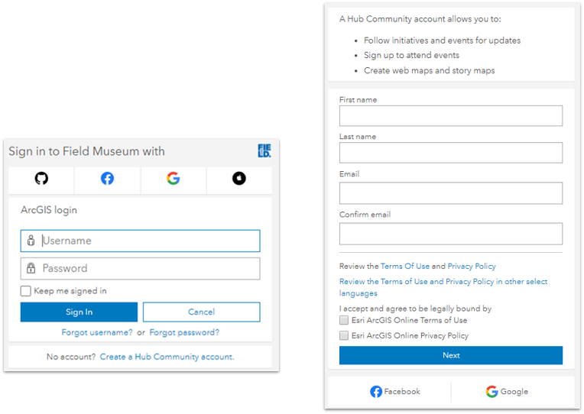Open Forgot username link
Viewport: 584px width, 414px height.
(x=97, y=332)
